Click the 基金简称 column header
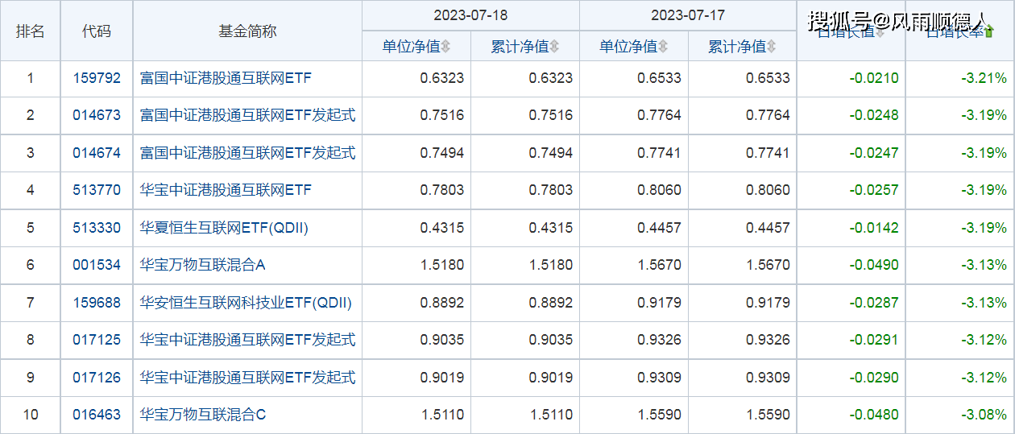Screen dimensions: 1015x434 (x=247, y=31)
